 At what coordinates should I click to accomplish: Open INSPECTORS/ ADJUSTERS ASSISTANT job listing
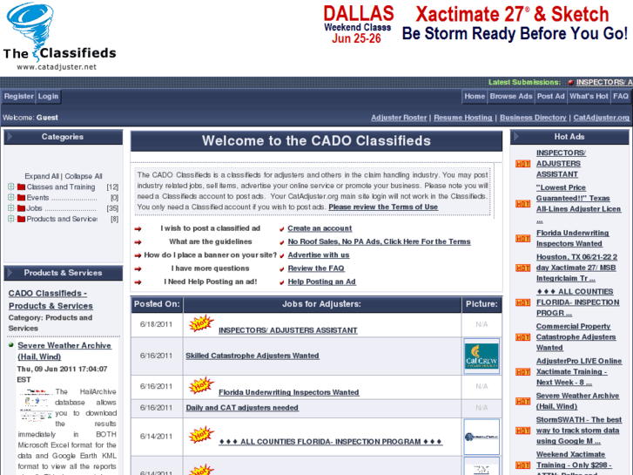click(x=288, y=330)
